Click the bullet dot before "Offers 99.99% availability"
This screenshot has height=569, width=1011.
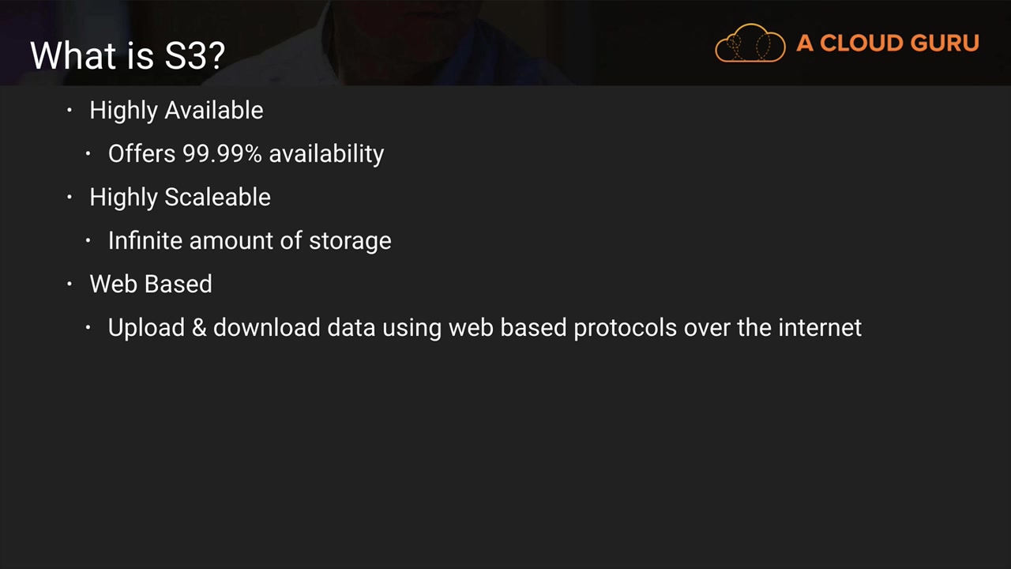click(x=88, y=153)
